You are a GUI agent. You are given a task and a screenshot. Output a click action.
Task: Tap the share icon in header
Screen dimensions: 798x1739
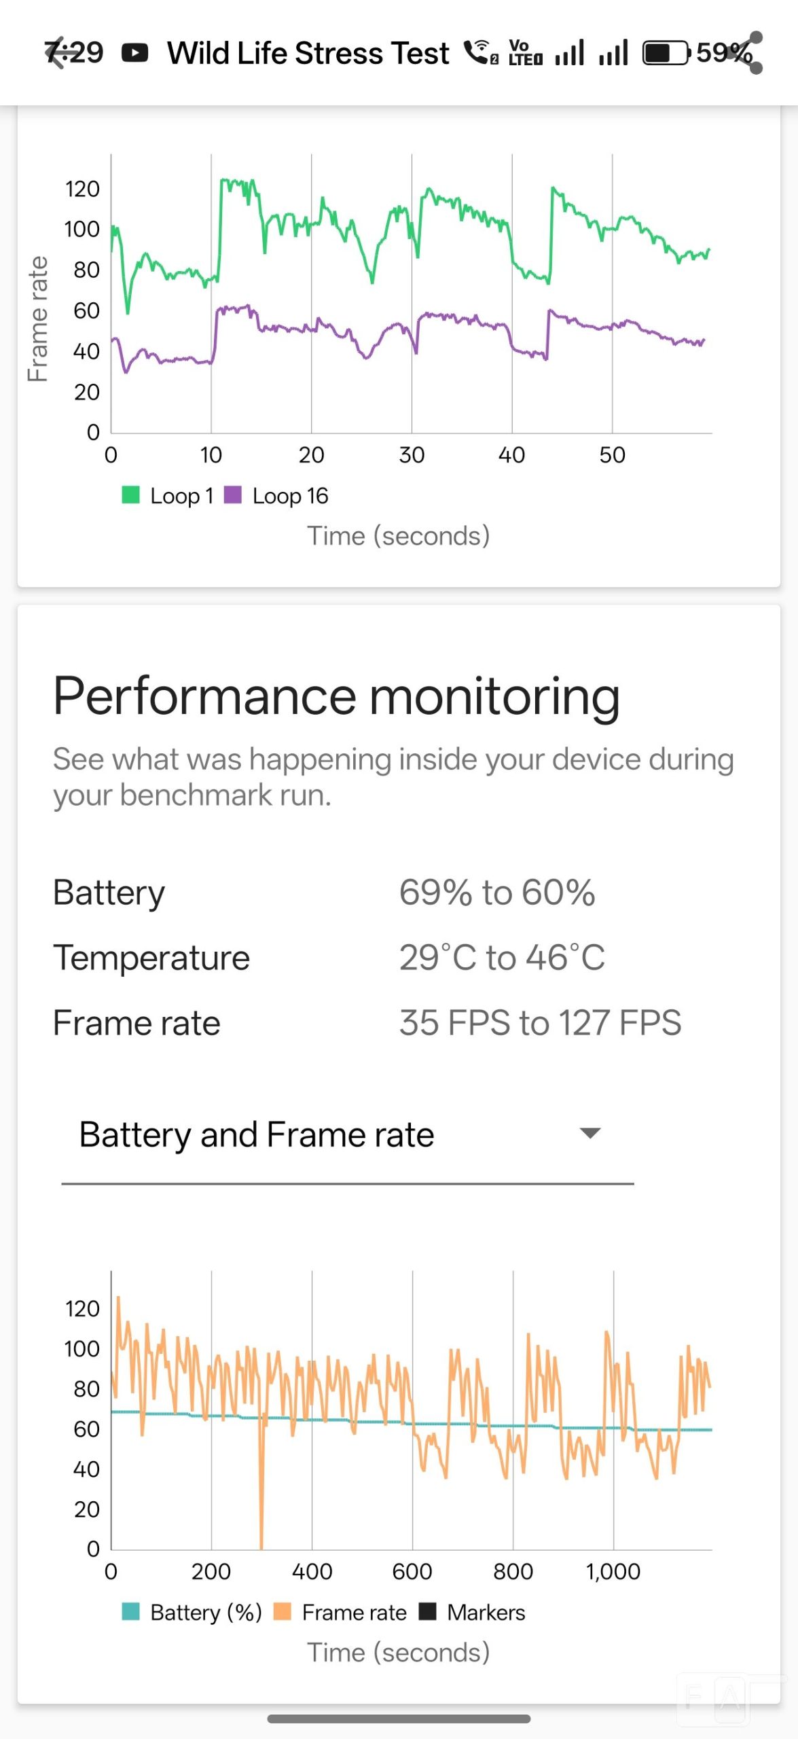[746, 53]
